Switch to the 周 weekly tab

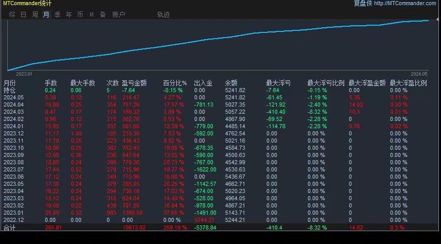35,14
